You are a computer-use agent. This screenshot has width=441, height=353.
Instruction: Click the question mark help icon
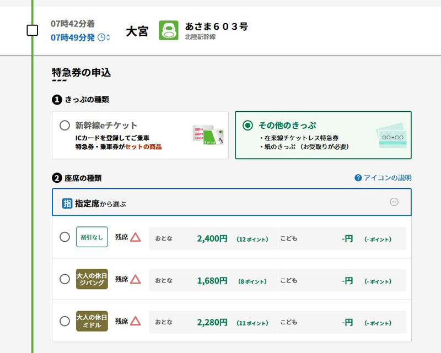pos(358,178)
